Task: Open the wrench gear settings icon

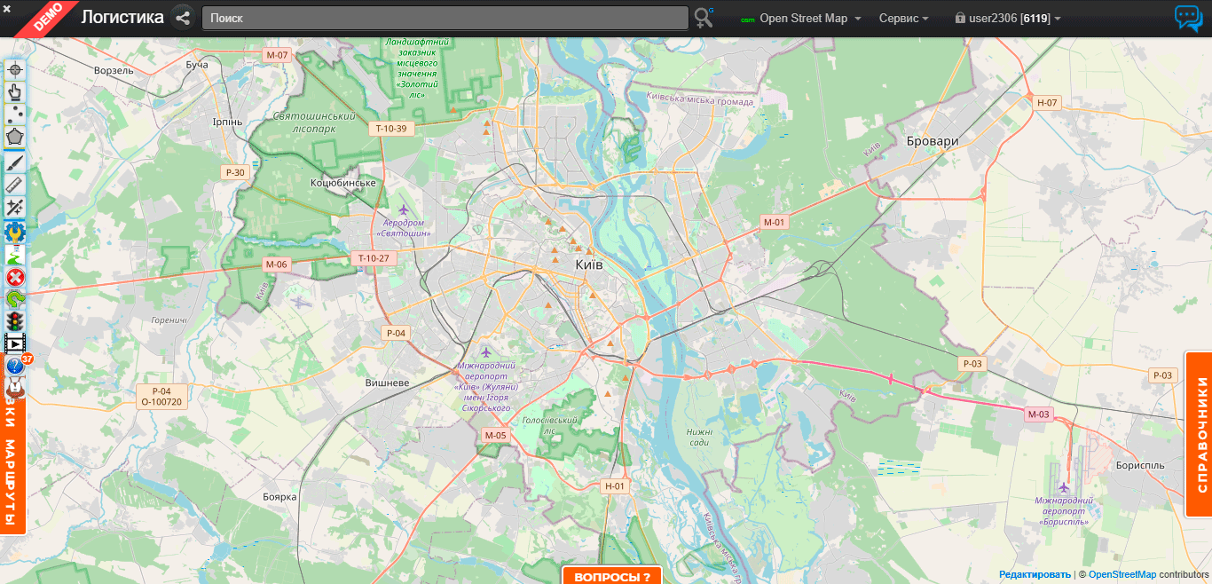Action: [x=15, y=232]
